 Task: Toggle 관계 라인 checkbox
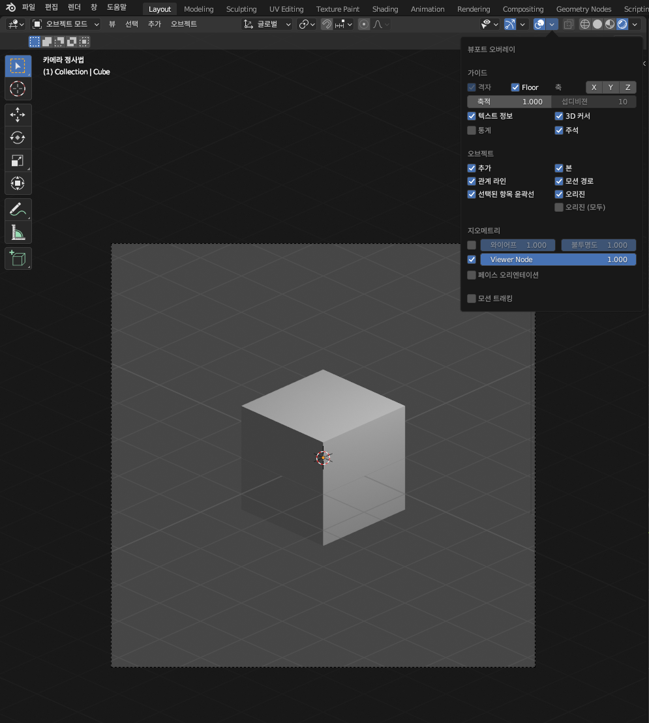click(472, 181)
